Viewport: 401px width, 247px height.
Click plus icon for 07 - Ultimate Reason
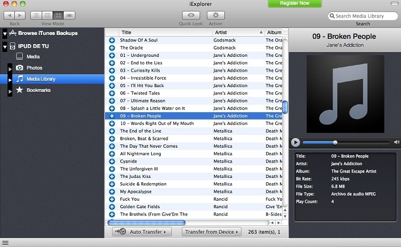click(112, 101)
